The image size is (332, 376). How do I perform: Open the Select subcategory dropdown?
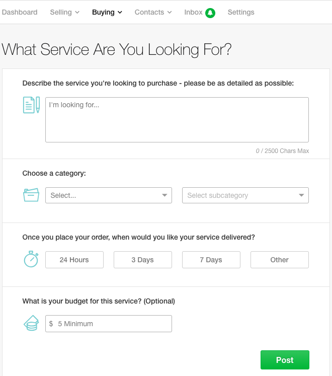(x=245, y=195)
